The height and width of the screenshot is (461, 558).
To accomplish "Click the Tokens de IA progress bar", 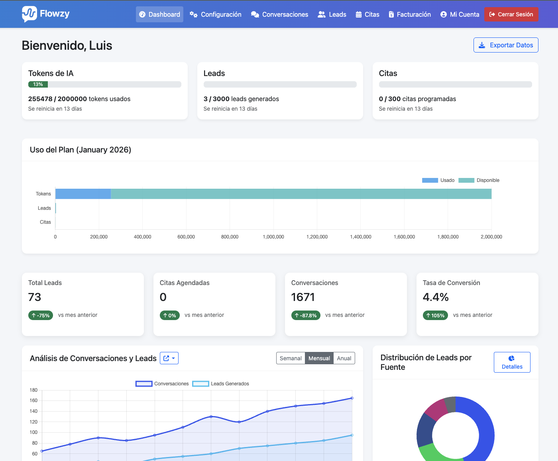I will (x=104, y=84).
